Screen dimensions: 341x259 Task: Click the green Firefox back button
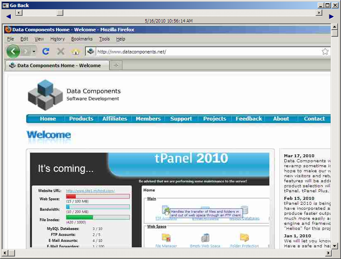tap(13, 51)
